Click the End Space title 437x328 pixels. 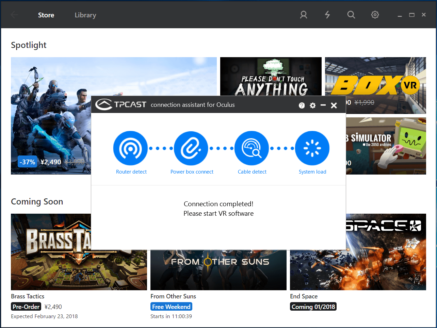point(304,296)
